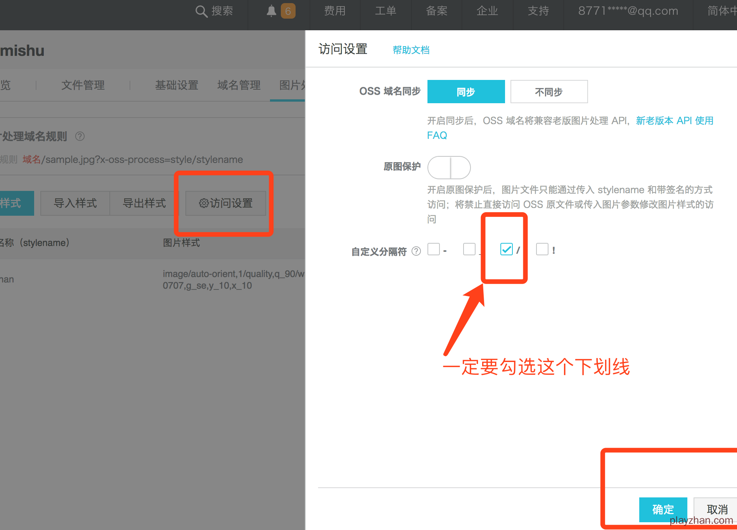This screenshot has height=530, width=737.
Task: Toggle the 原图保护 switch
Action: point(449,168)
